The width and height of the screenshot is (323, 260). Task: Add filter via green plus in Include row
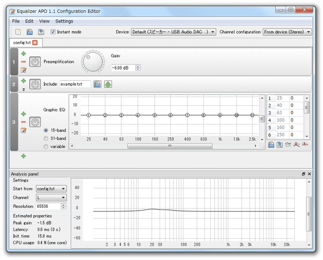[x=23, y=81]
